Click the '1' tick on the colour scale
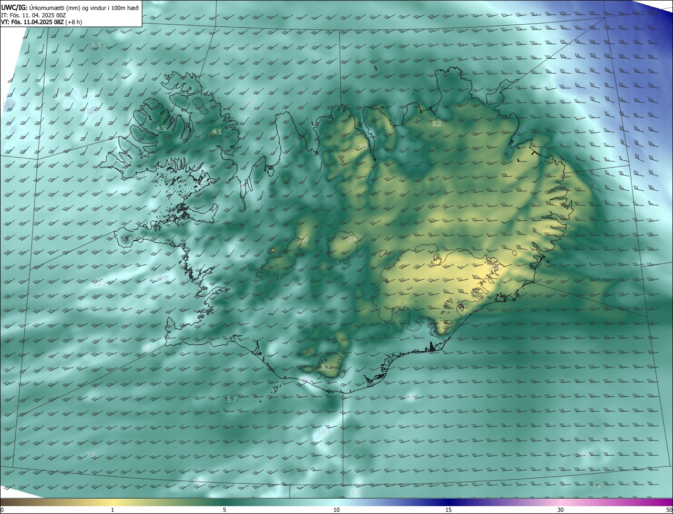Viewport: 673px width, 514px height. click(x=113, y=510)
